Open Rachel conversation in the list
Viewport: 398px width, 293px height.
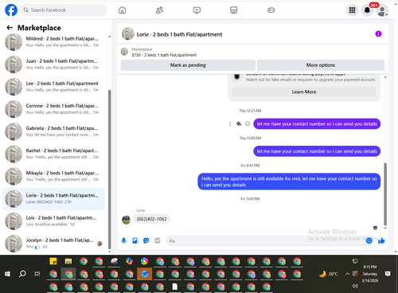(x=53, y=154)
